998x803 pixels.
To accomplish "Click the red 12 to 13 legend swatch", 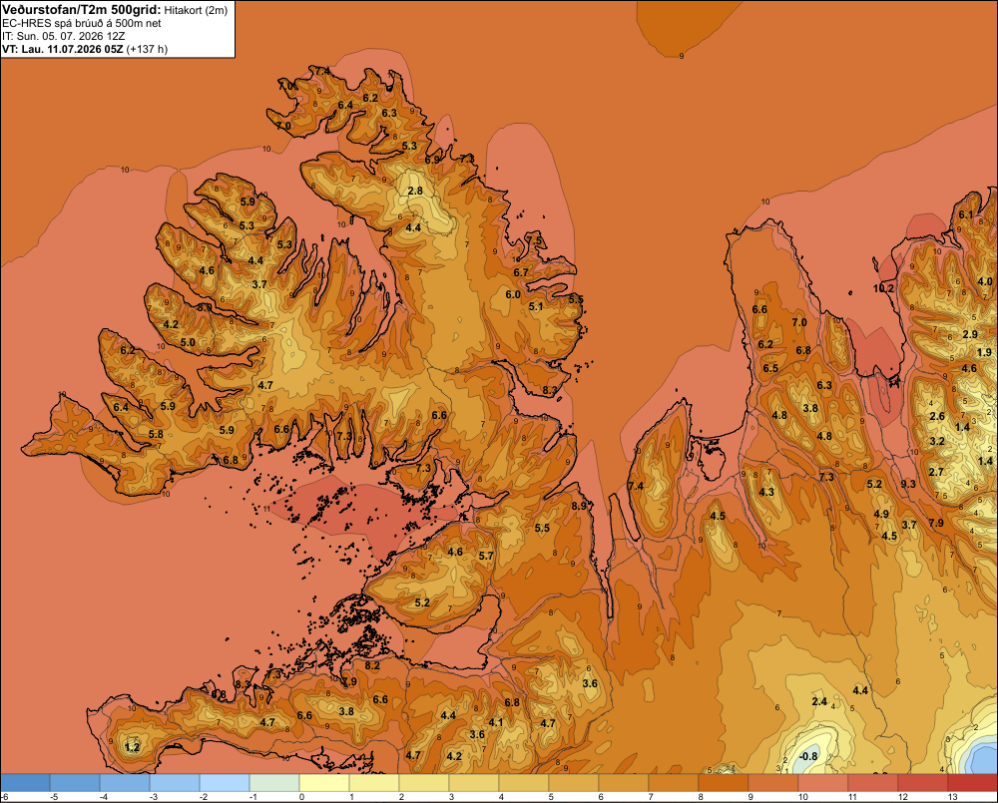I will point(923,783).
